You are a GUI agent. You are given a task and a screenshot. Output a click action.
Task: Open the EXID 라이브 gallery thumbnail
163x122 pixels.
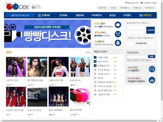coord(80,67)
